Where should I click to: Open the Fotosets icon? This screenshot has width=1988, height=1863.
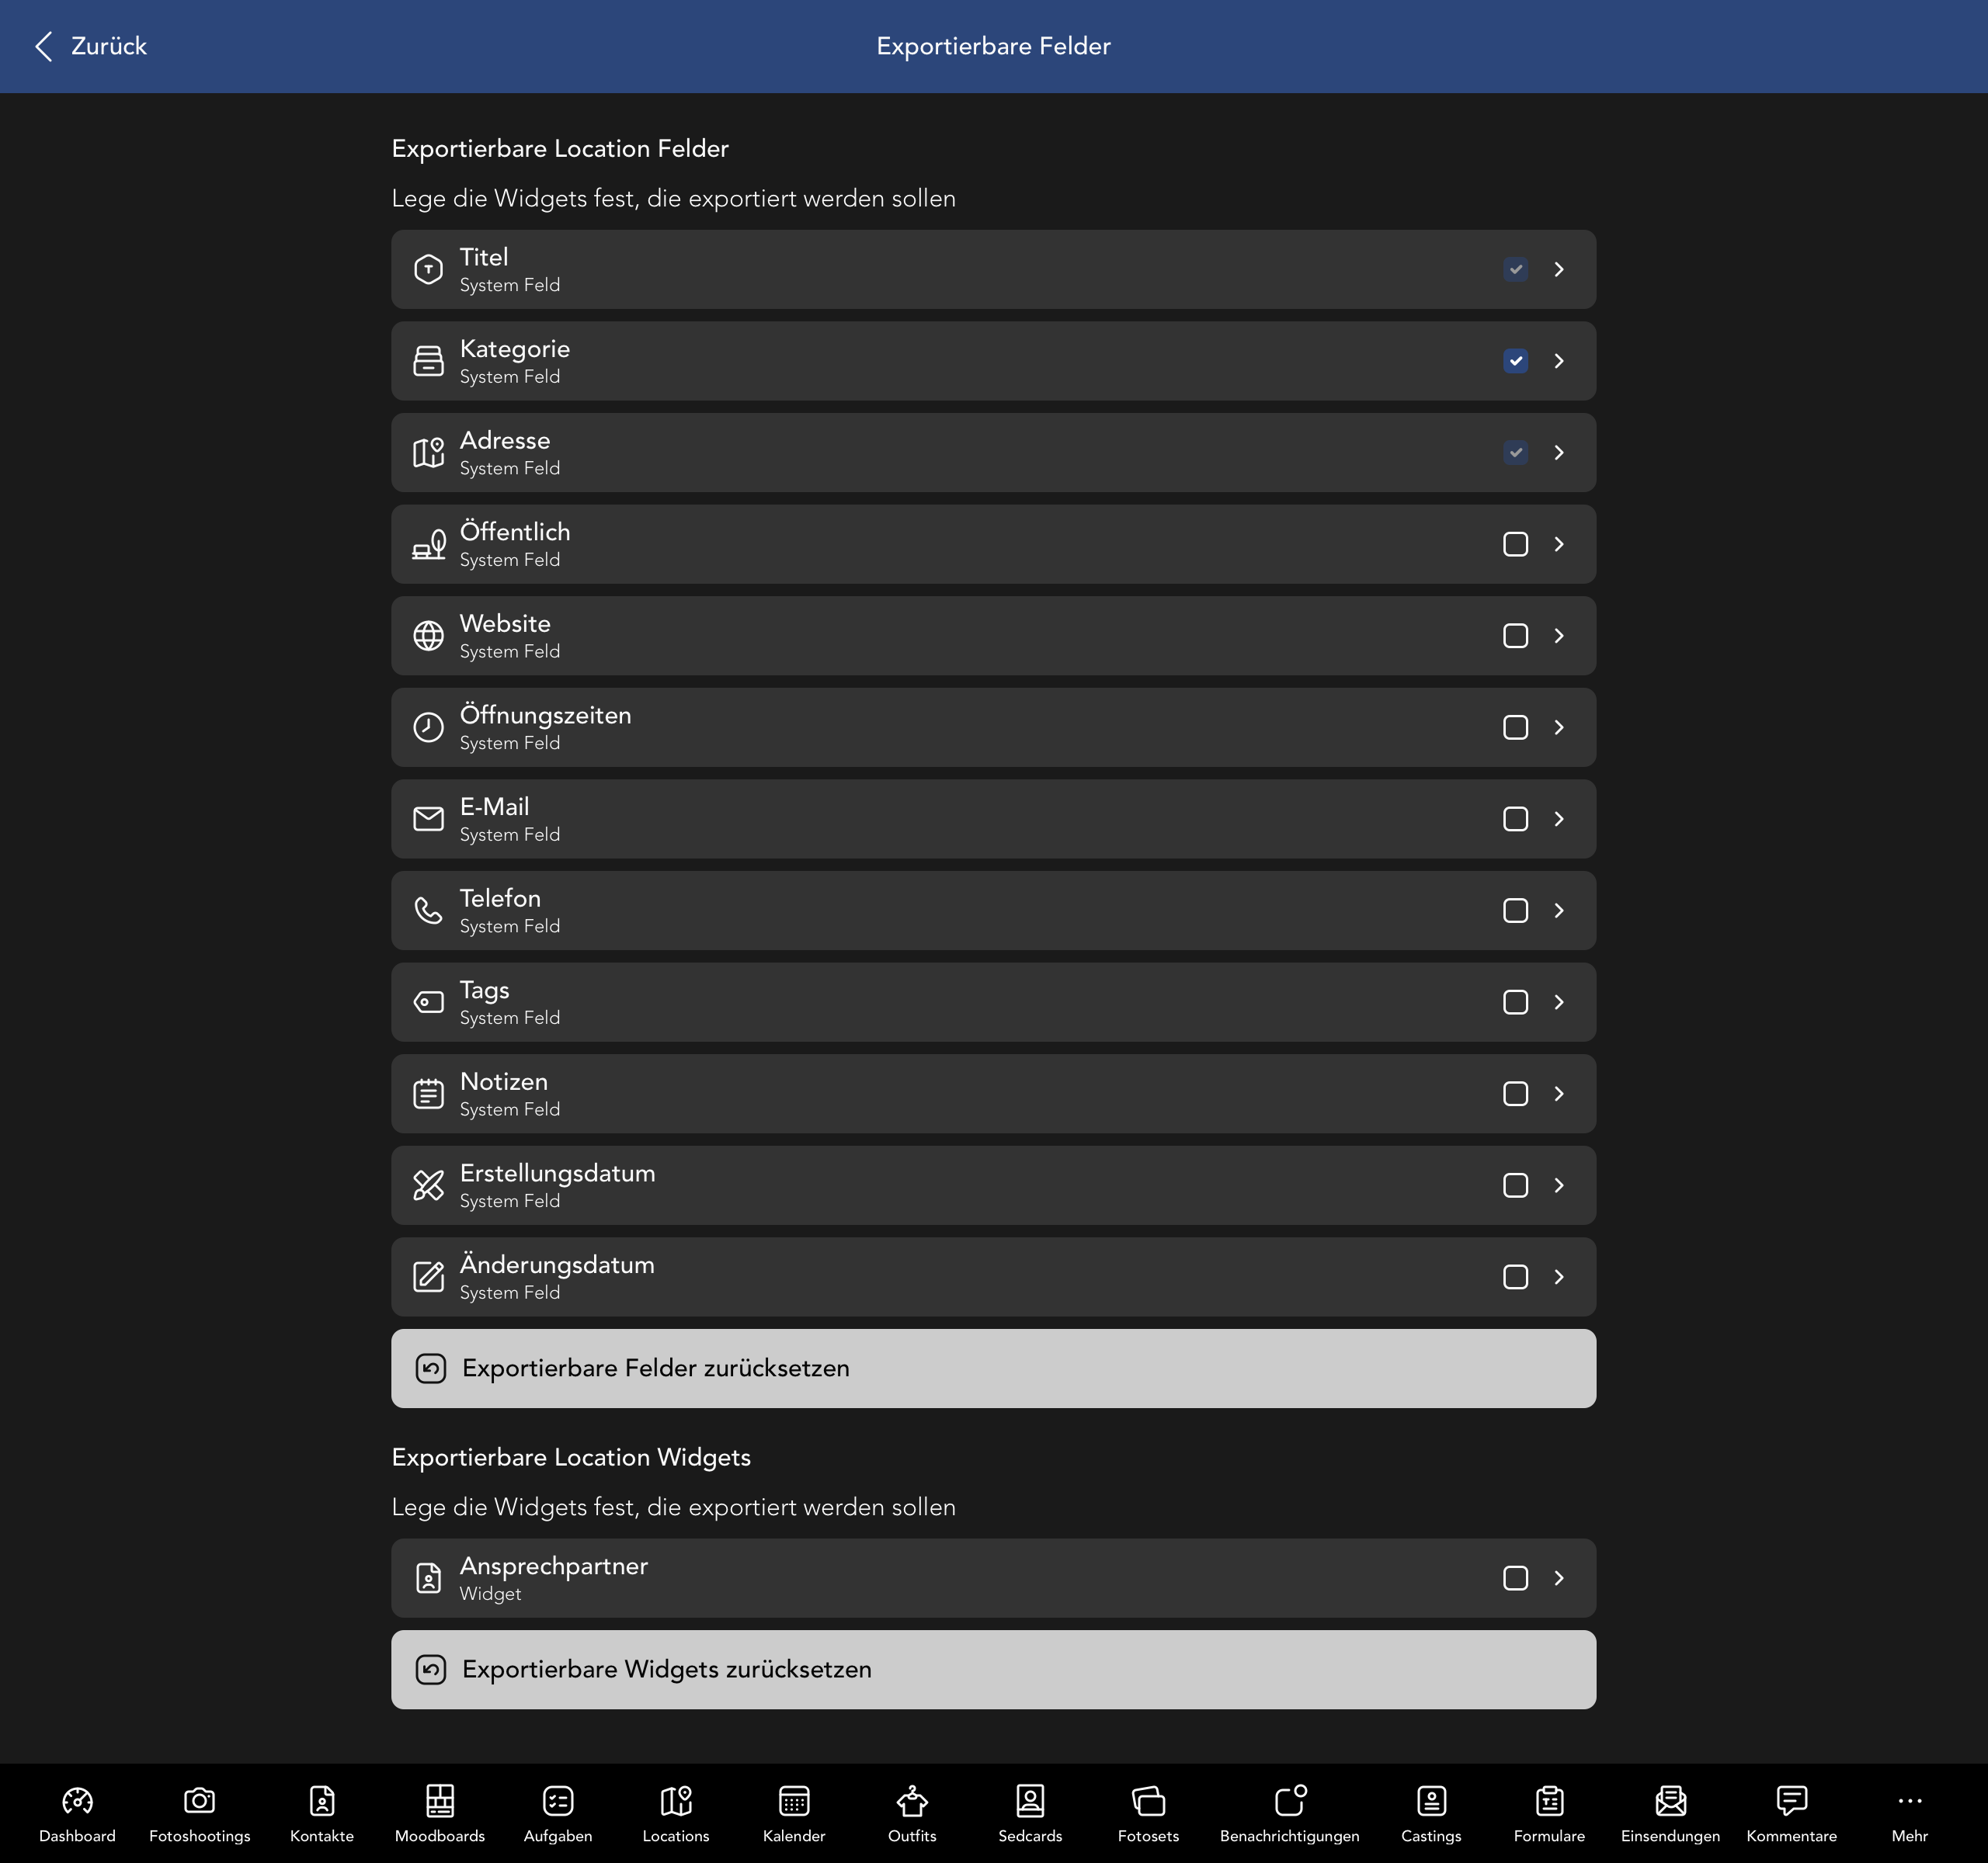(x=1148, y=1801)
